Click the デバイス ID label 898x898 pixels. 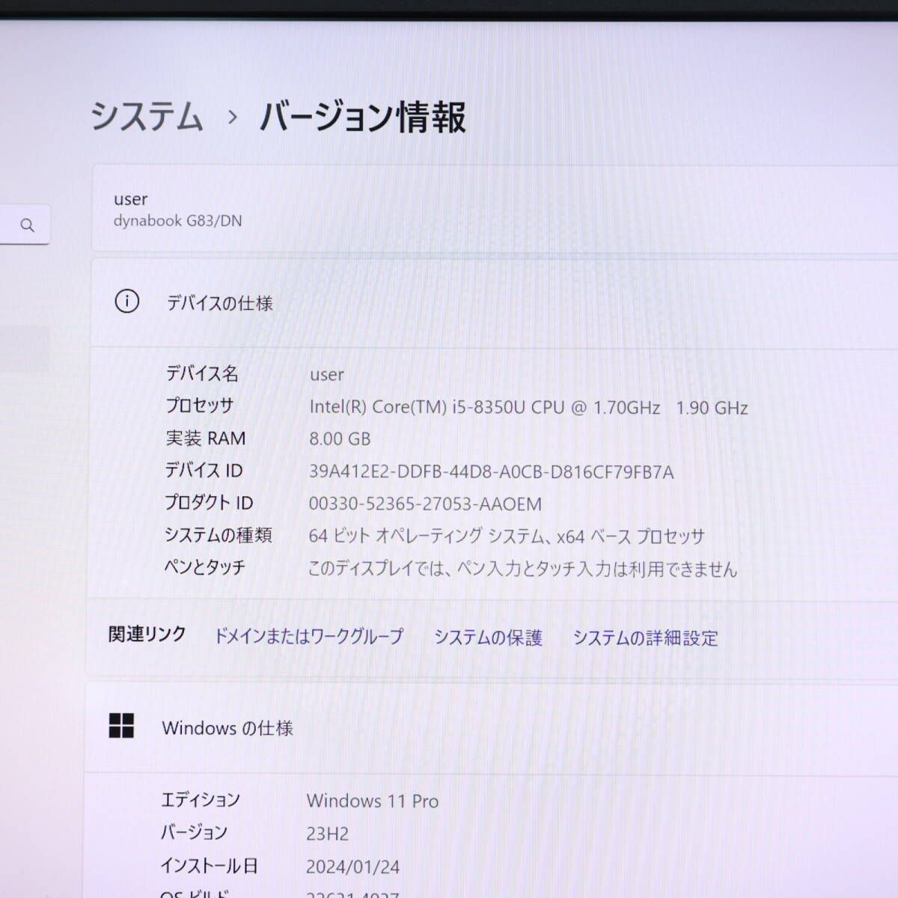(x=204, y=470)
